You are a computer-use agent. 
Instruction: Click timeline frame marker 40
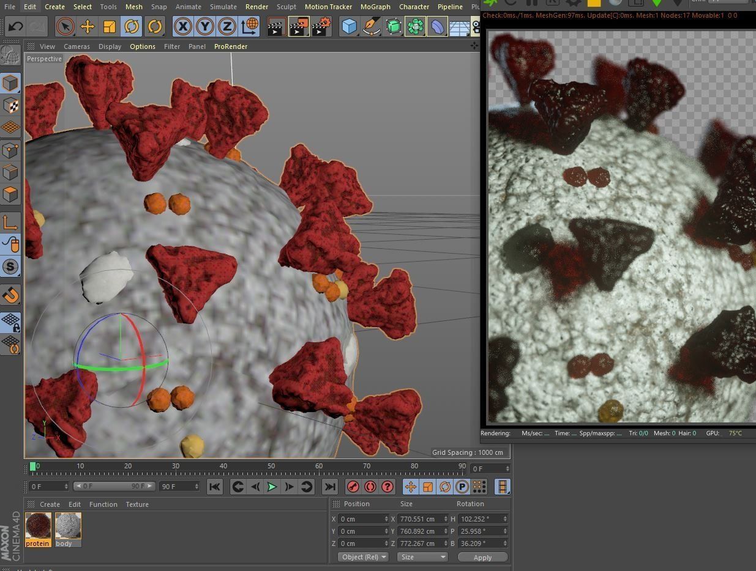tap(223, 466)
